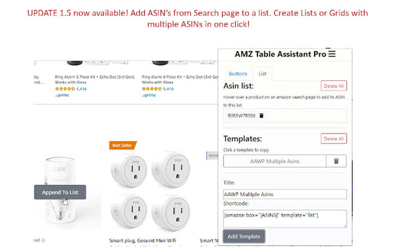Click star rating under Ring Alarm 8 Piece Kit
This screenshot has height=249, width=398.
coord(151,89)
